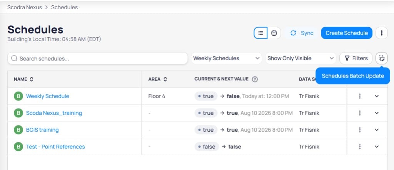Open the Show Only Visible dropdown
Viewport: 394px width, 170px height.
301,58
